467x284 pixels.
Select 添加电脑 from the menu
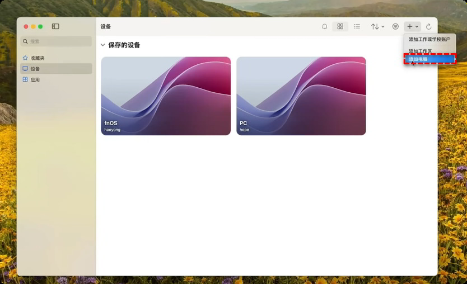[429, 59]
